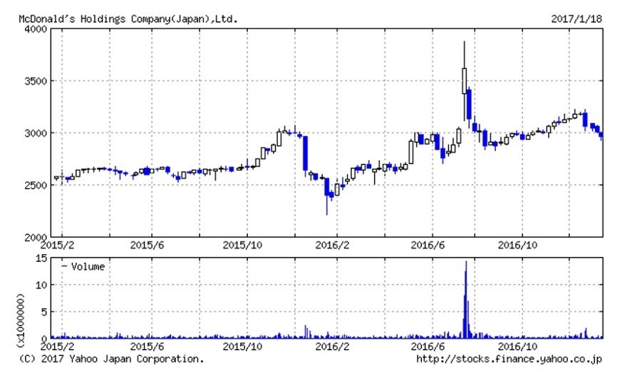The width and height of the screenshot is (620, 375).
Task: Select the Volume legend label
Action: tap(88, 267)
